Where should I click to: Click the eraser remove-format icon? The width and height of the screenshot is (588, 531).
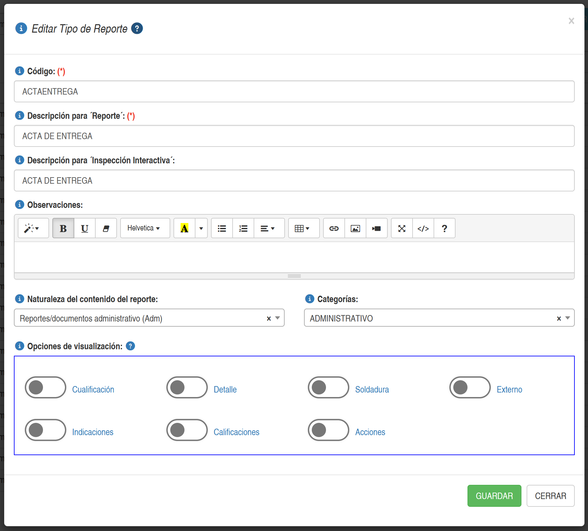[x=106, y=228]
